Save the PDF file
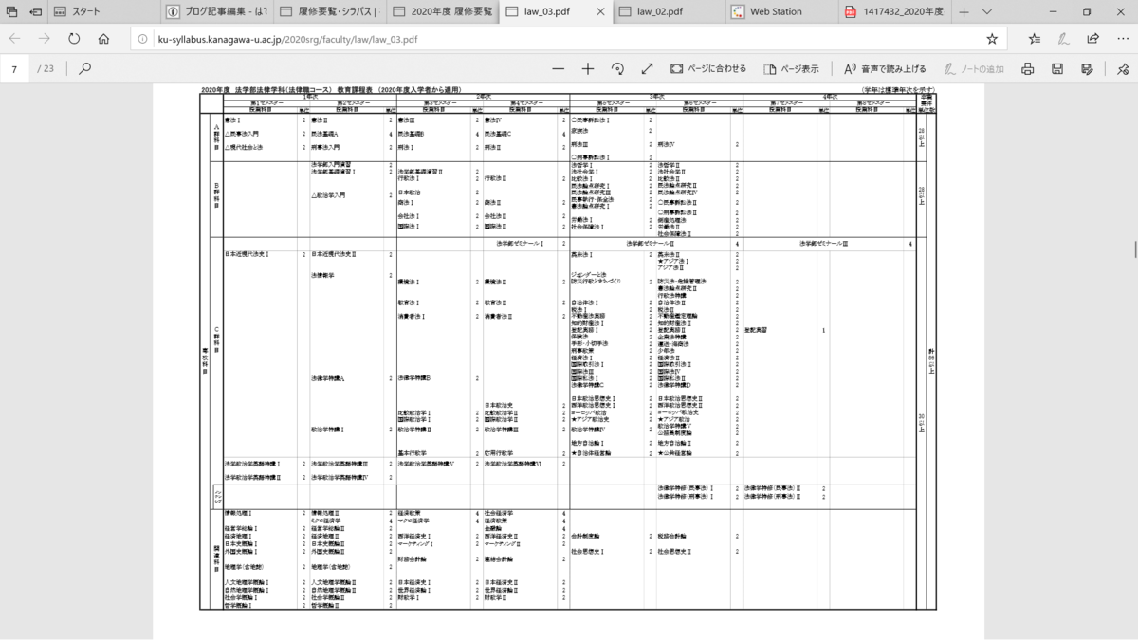Screen dimensions: 1138x640 [x=1056, y=69]
